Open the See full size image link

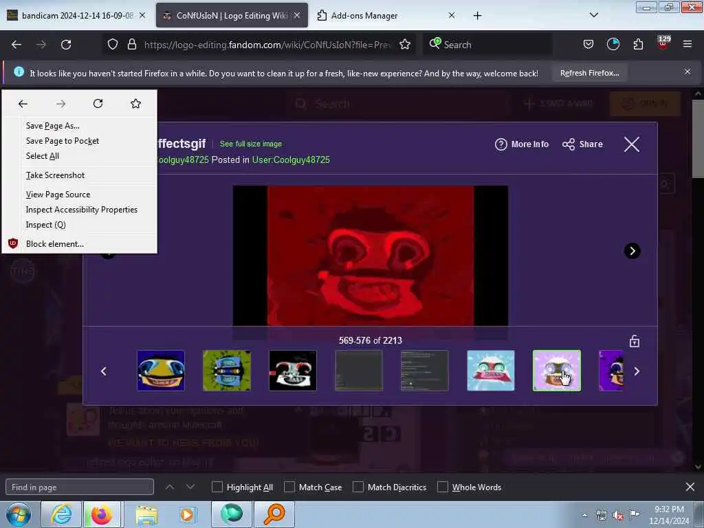tap(251, 144)
